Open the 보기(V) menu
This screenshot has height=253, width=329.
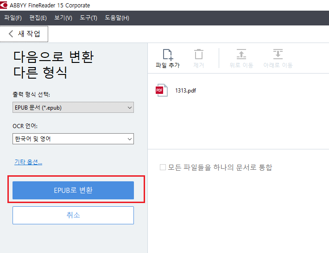(63, 18)
